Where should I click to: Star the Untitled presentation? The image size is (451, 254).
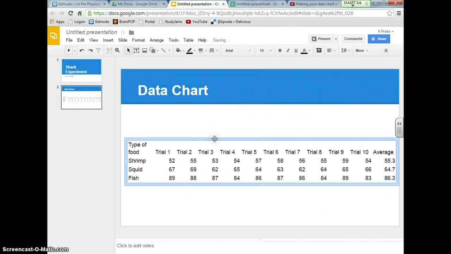pyautogui.click(x=123, y=32)
